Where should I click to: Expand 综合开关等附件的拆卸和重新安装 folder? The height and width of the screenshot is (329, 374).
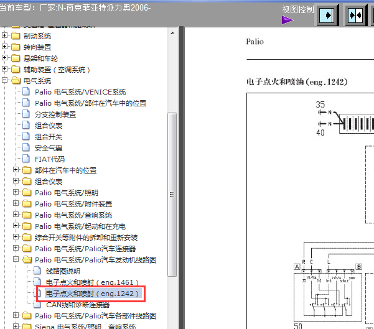16,237
